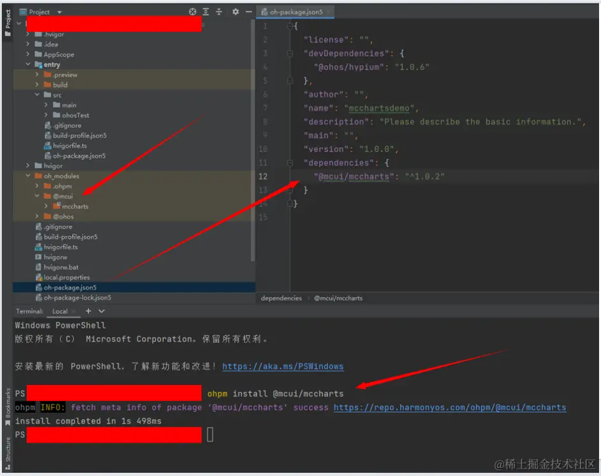Screen dimensions: 601x476
Task: Expand the .ohpm folder
Action: (37, 186)
